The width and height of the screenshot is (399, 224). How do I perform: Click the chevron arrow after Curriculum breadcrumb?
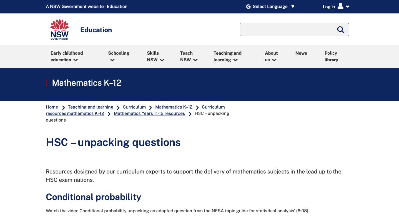[150, 107]
